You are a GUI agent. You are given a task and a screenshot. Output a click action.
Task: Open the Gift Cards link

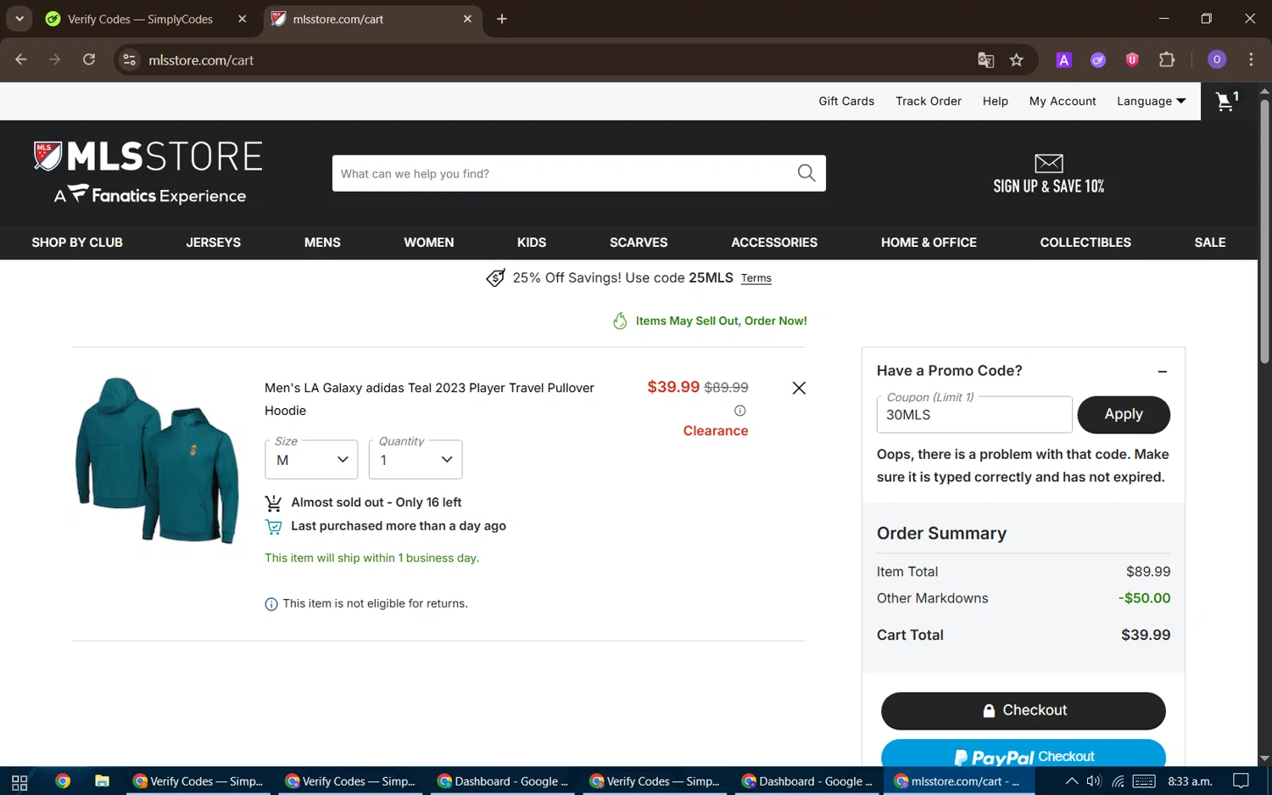pyautogui.click(x=846, y=101)
